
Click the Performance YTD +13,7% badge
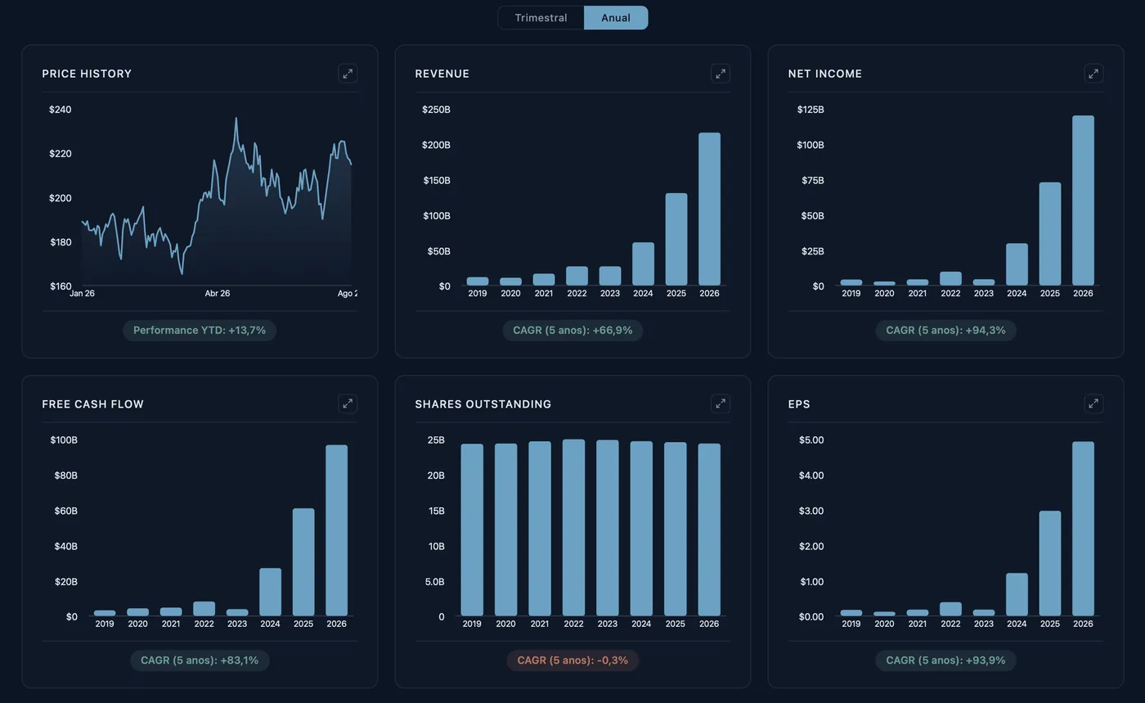pyautogui.click(x=200, y=331)
